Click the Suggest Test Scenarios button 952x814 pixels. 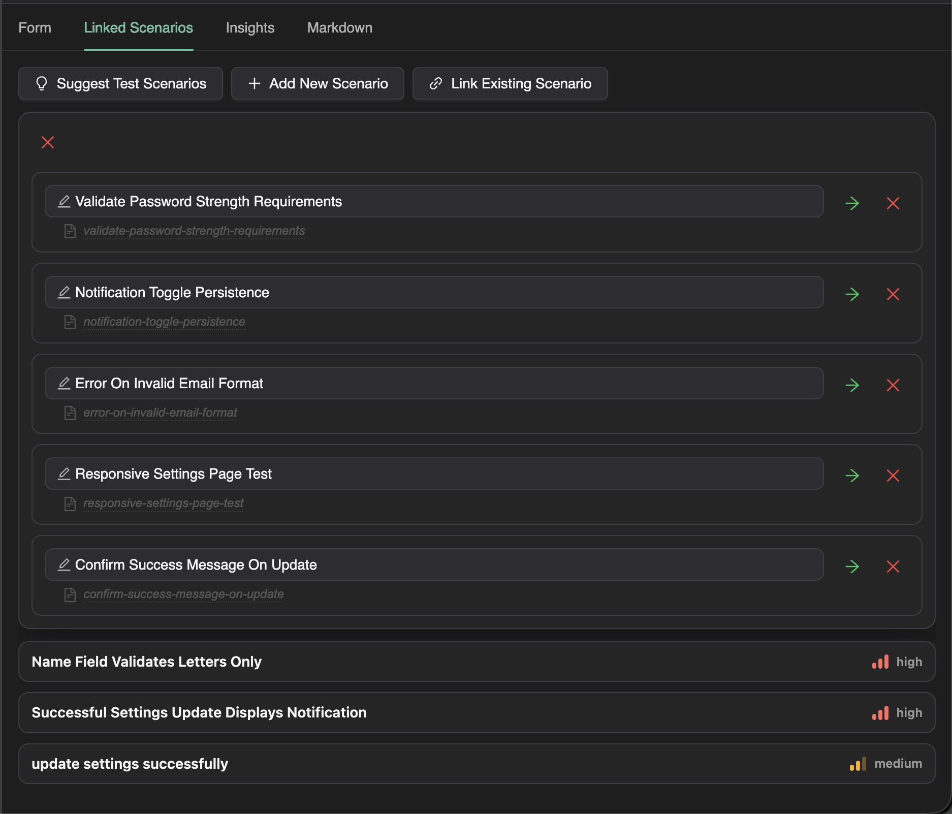click(x=120, y=83)
